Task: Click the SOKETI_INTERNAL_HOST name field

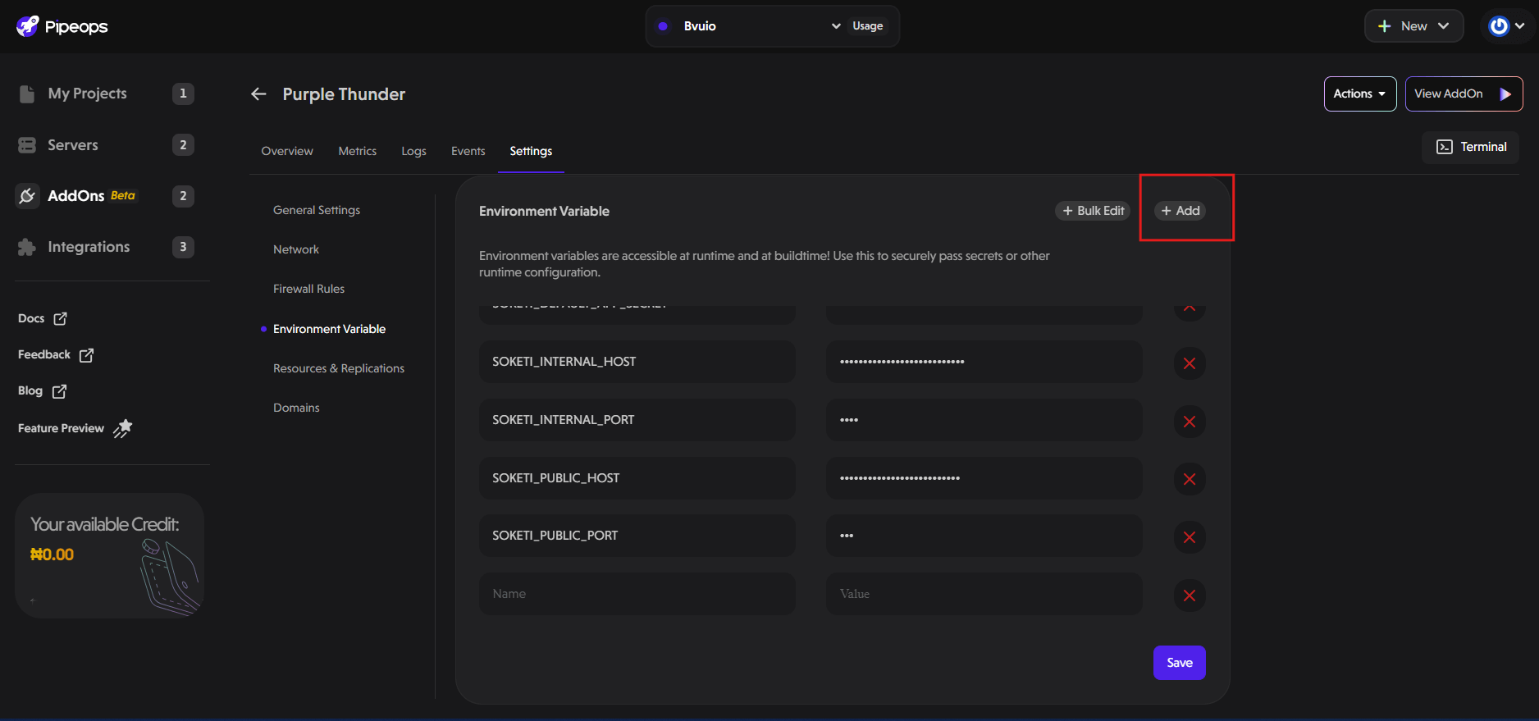Action: (x=637, y=362)
